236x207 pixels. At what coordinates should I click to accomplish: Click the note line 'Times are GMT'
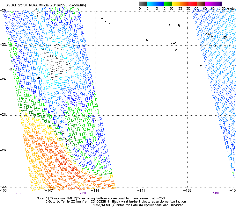click(62, 198)
